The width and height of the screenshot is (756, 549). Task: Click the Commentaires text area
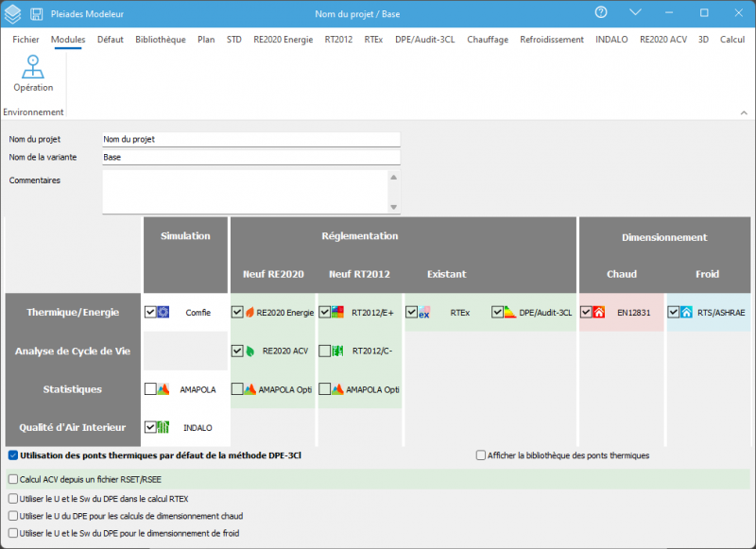pos(245,192)
